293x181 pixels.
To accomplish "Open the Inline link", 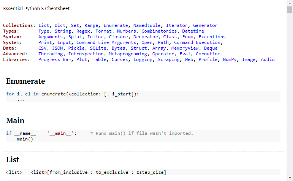I will pos(95,37).
